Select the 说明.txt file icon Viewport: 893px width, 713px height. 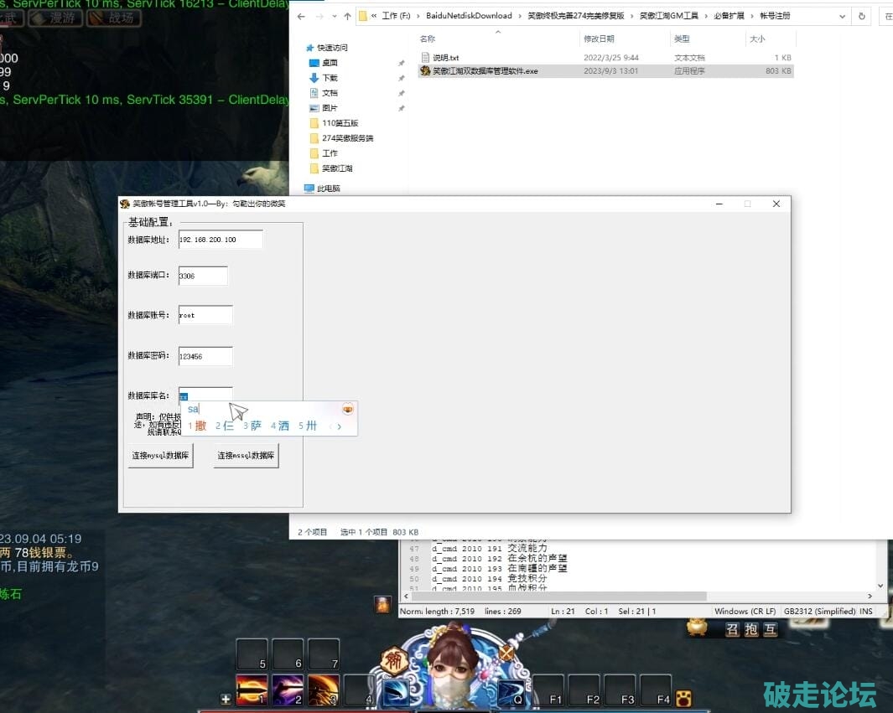[x=425, y=57]
